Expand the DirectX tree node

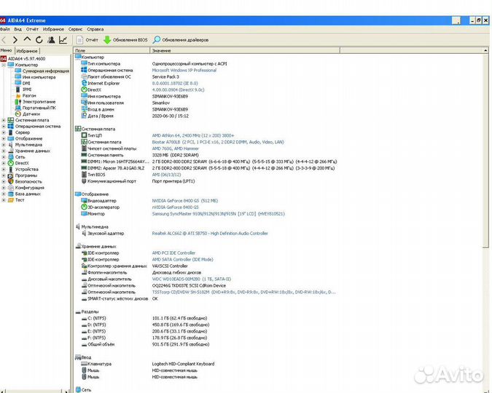pyautogui.click(x=4, y=163)
